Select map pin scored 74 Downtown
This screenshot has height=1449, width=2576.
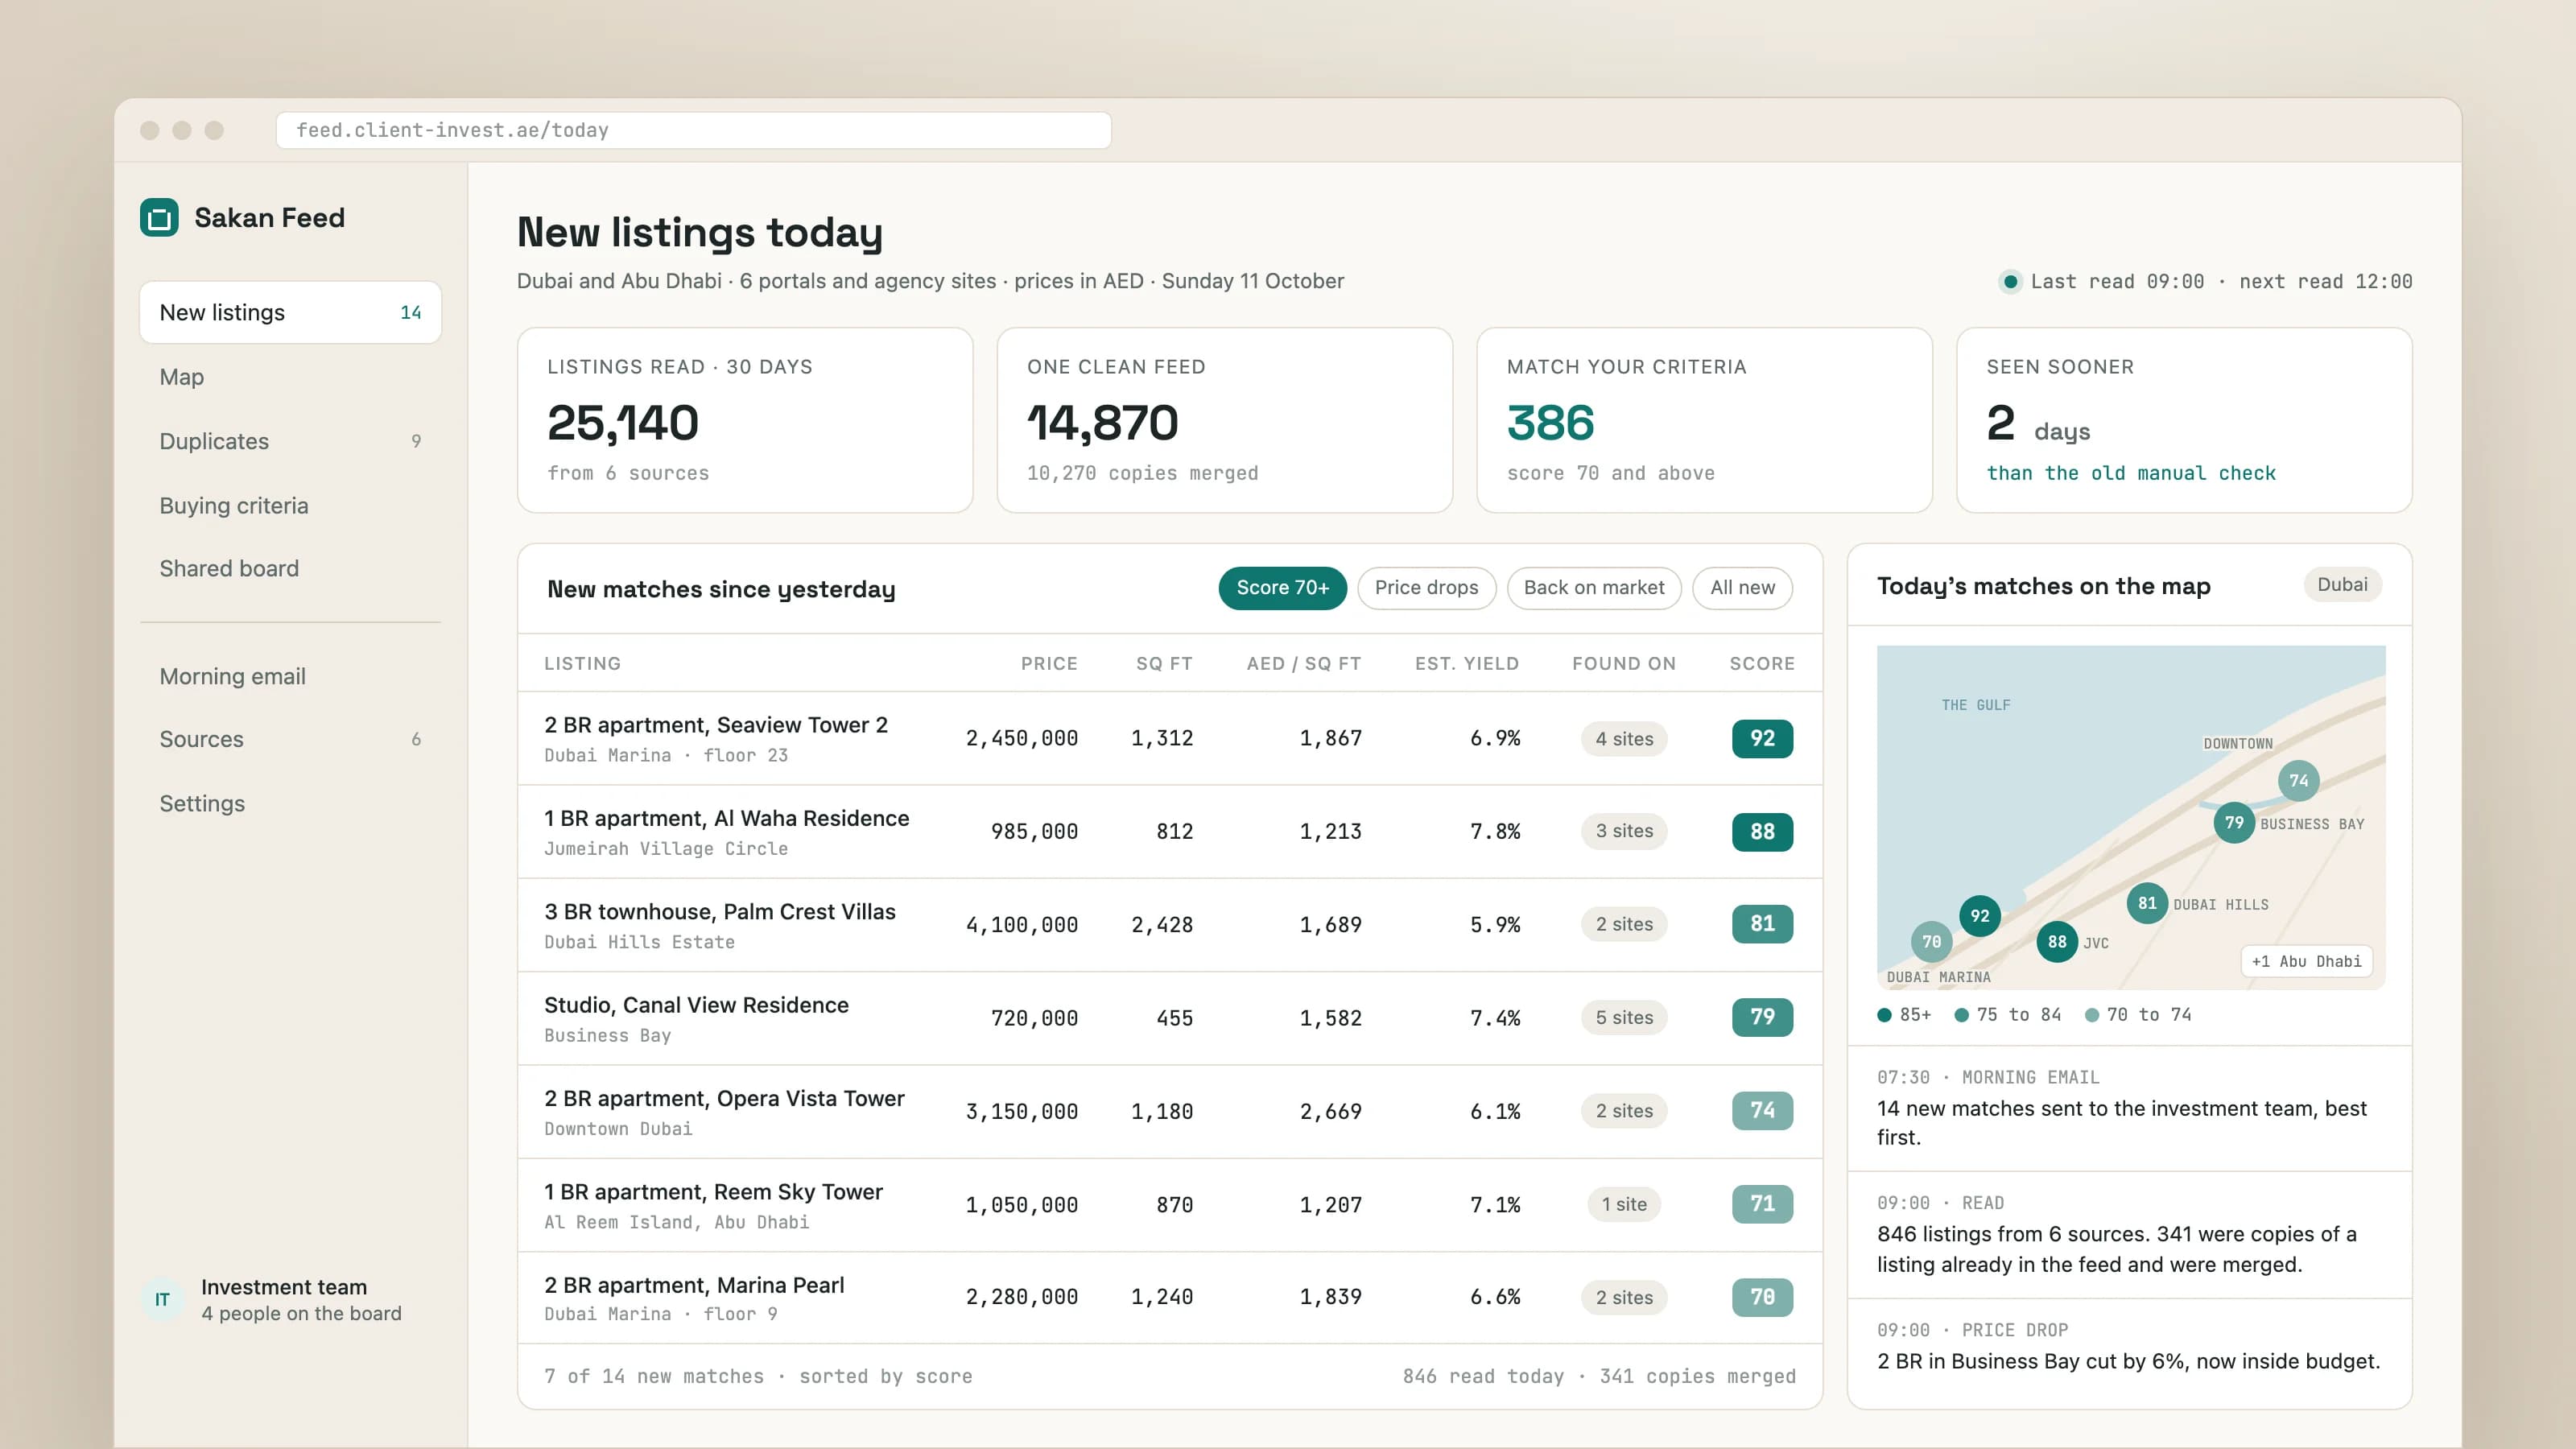pos(2299,781)
